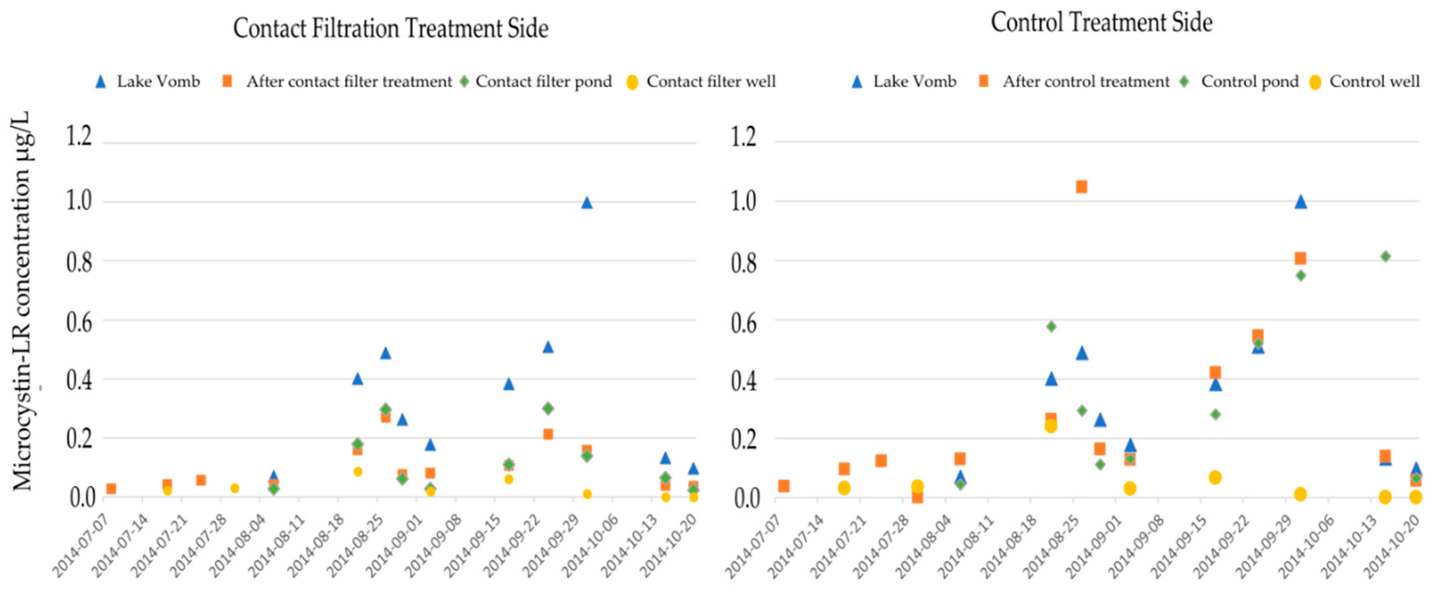Select the Contact Filtration Treatment Side title
1432x590 pixels.
click(x=390, y=28)
